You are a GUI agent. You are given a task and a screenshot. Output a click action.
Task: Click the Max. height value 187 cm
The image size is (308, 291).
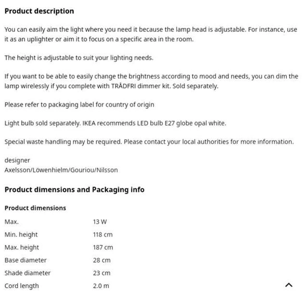coord(103,247)
